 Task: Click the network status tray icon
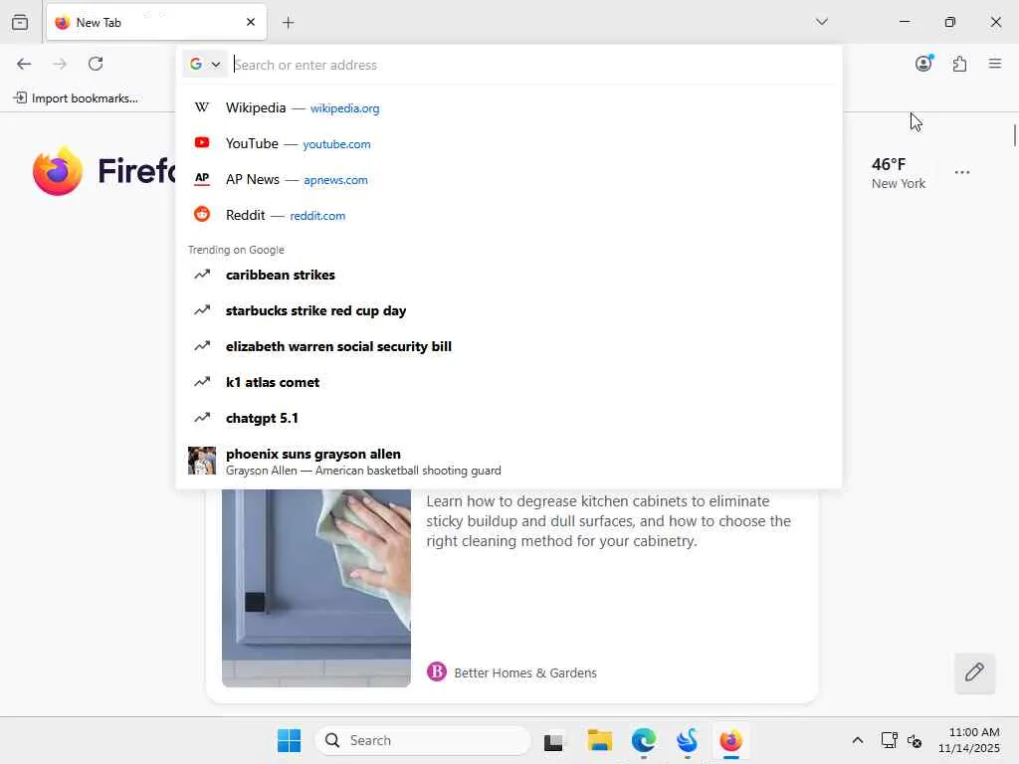(889, 740)
